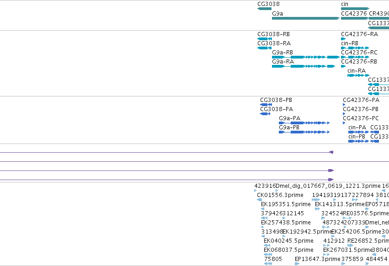Click the CG42376-RC transcript feature
The height and width of the screenshot is (266, 389).
[355, 57]
